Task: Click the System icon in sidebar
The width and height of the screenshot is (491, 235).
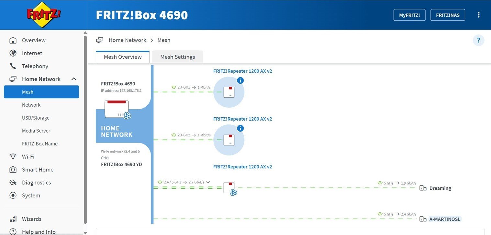Action: tap(13, 196)
